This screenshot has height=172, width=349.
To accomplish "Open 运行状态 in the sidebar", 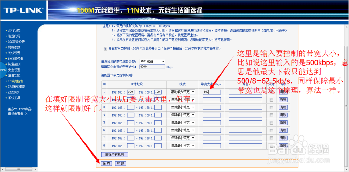I will click(14, 30).
